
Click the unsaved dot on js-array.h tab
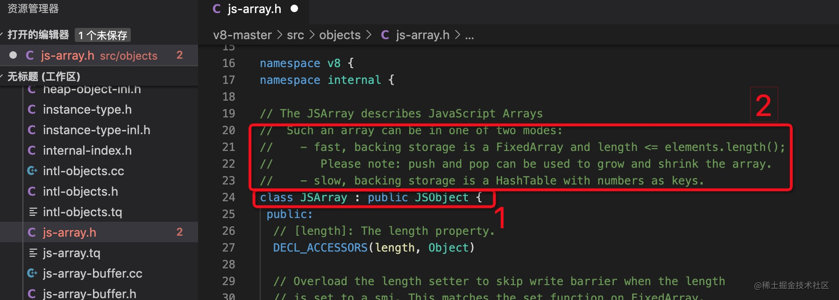tap(294, 8)
